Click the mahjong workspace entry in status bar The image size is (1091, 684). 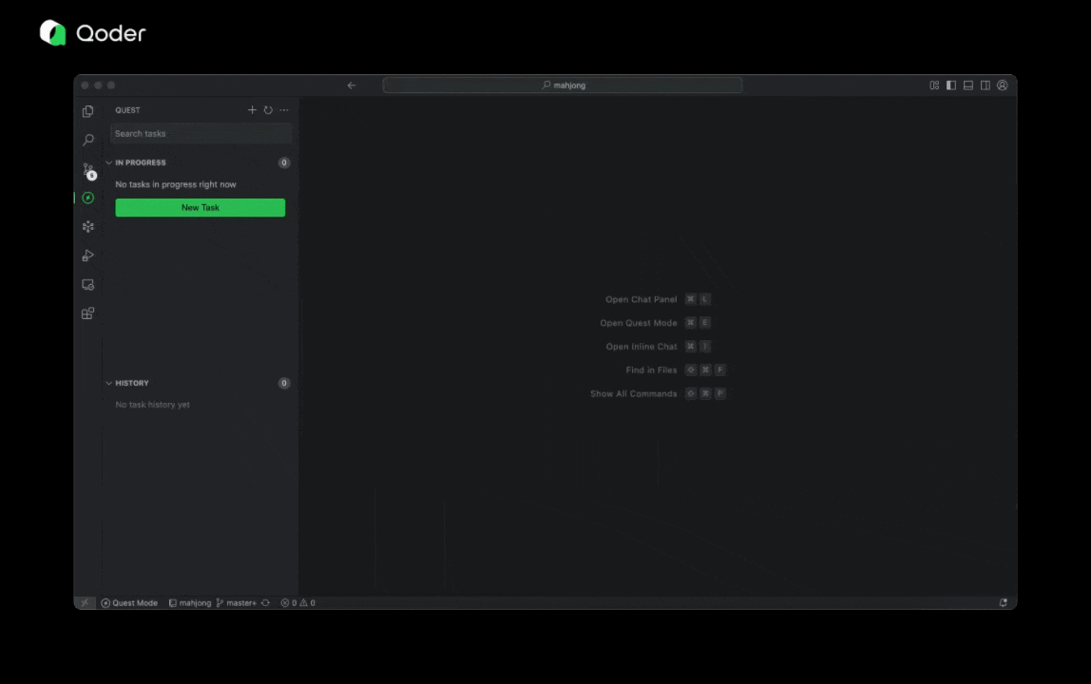(x=190, y=602)
